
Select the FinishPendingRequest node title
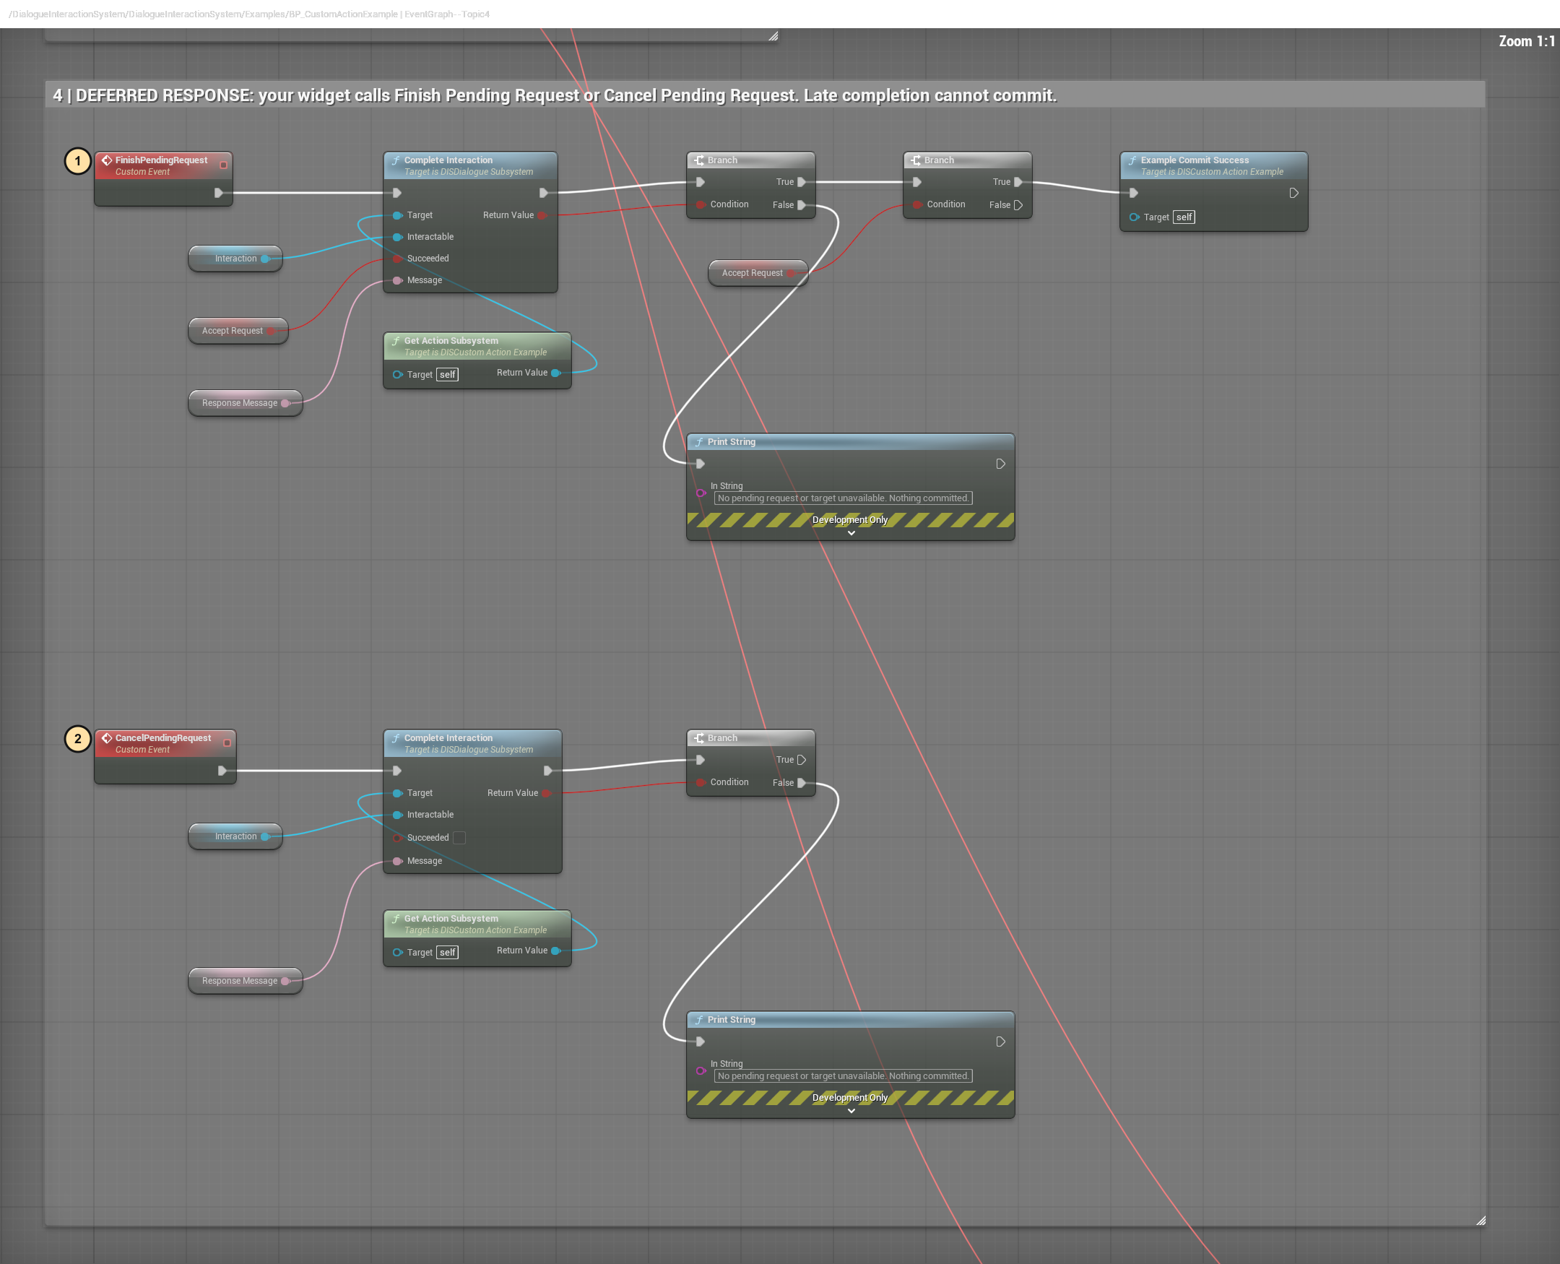coord(161,160)
